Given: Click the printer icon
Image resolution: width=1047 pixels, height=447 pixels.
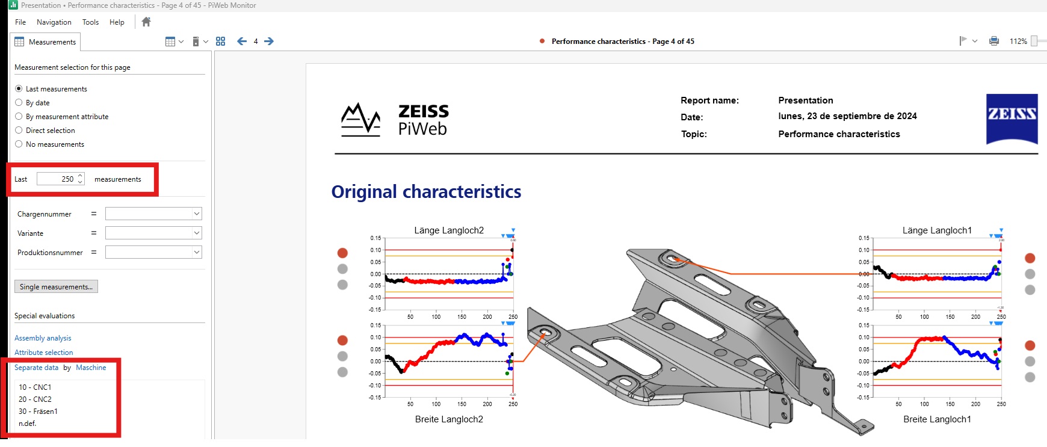Looking at the screenshot, I should click(x=994, y=41).
